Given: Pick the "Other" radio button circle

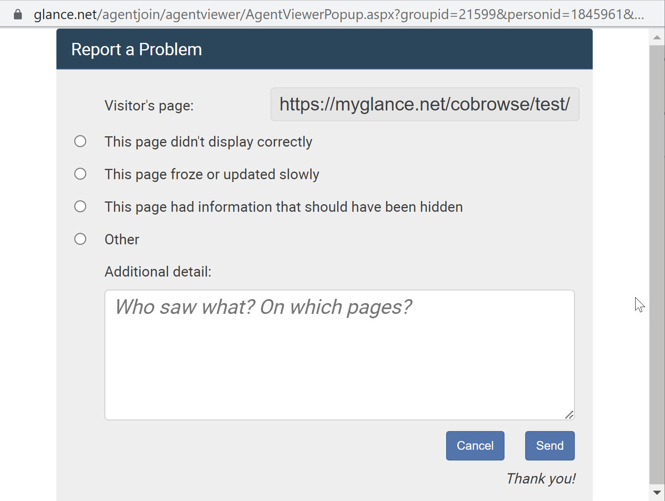Looking at the screenshot, I should coord(80,239).
